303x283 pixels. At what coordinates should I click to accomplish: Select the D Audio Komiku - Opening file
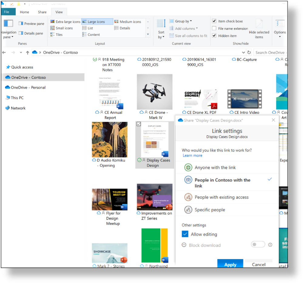tap(109, 145)
